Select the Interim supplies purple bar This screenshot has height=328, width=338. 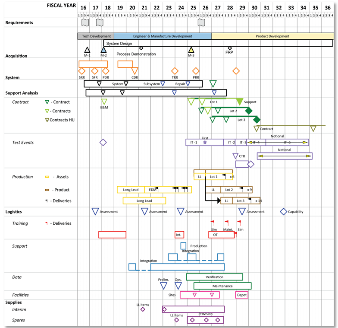coord(193,309)
